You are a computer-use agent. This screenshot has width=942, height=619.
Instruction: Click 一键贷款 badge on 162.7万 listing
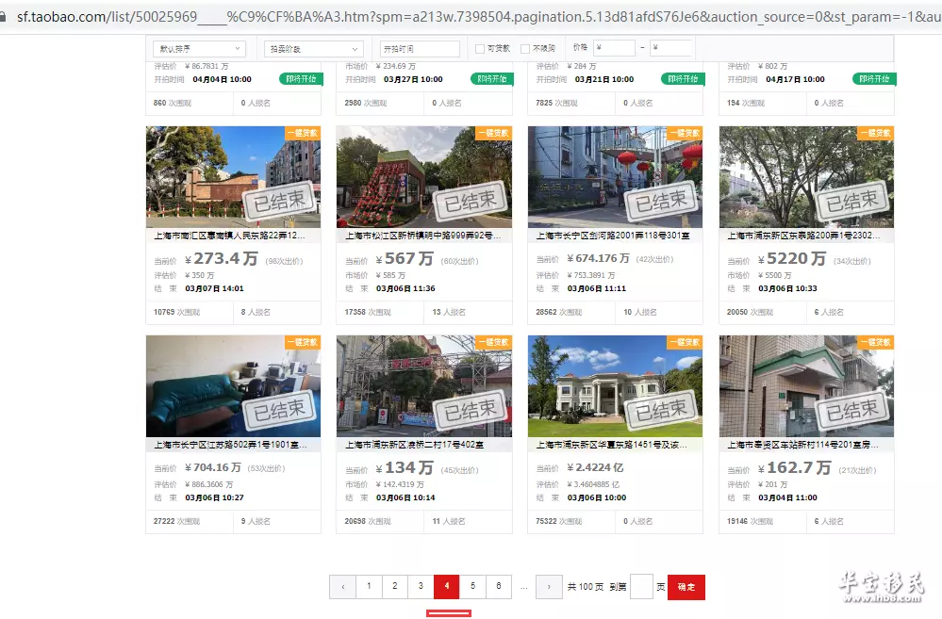coord(876,342)
